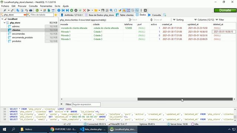The image size is (237, 133).
Task: Collapse the php_store database node
Action: point(4,23)
